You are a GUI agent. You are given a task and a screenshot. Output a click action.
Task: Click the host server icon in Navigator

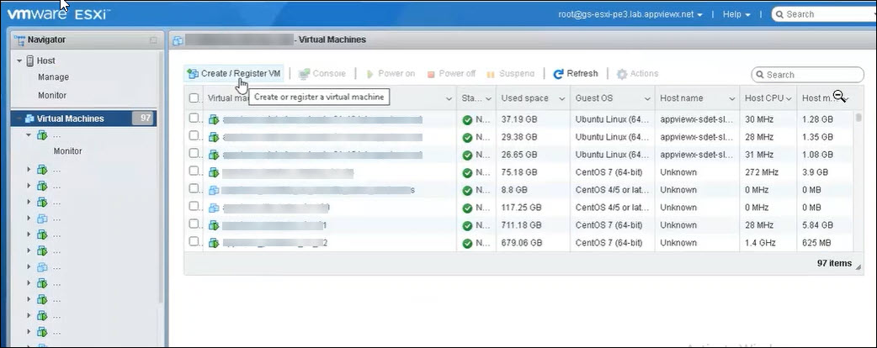(x=30, y=61)
